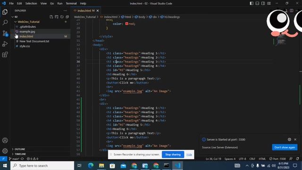This screenshot has width=302, height=170.
Task: Click the Windows Start button
Action: [x=5, y=166]
